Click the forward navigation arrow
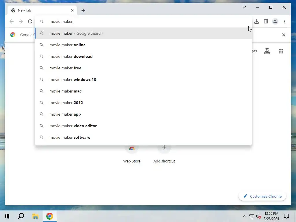Screen dimensions: 296x222 (x=21, y=21)
